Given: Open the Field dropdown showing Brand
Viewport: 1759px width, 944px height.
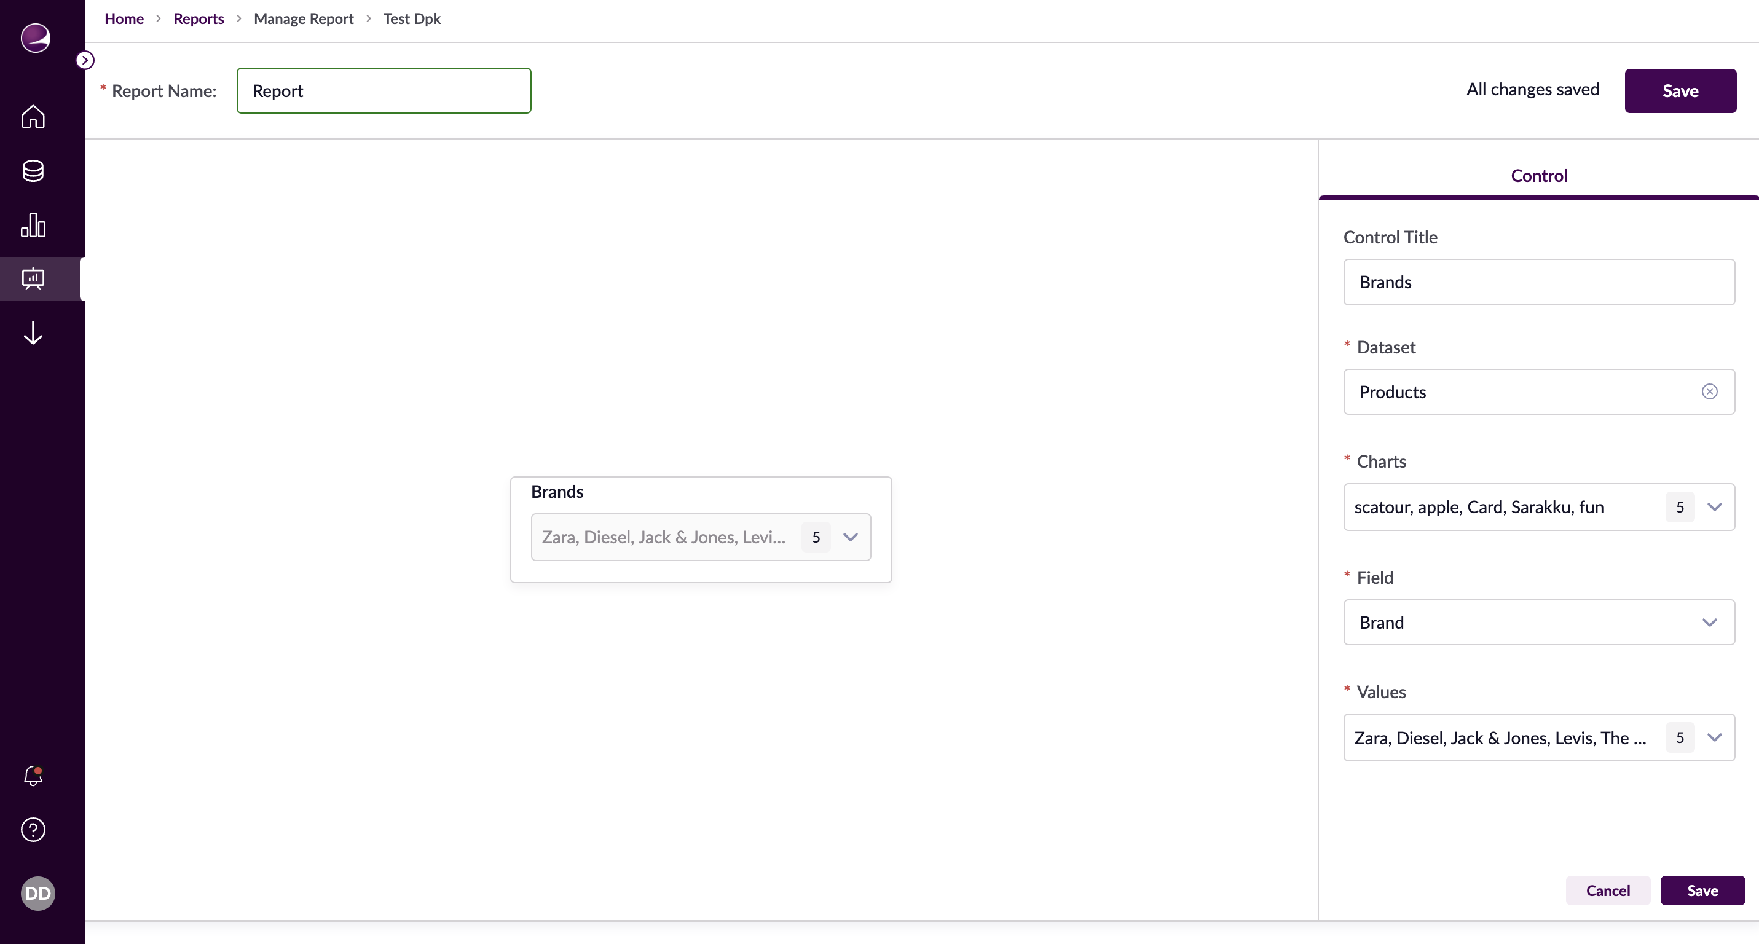Looking at the screenshot, I should 1709,622.
